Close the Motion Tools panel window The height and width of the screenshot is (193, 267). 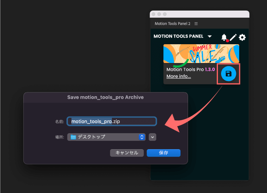(154, 14)
